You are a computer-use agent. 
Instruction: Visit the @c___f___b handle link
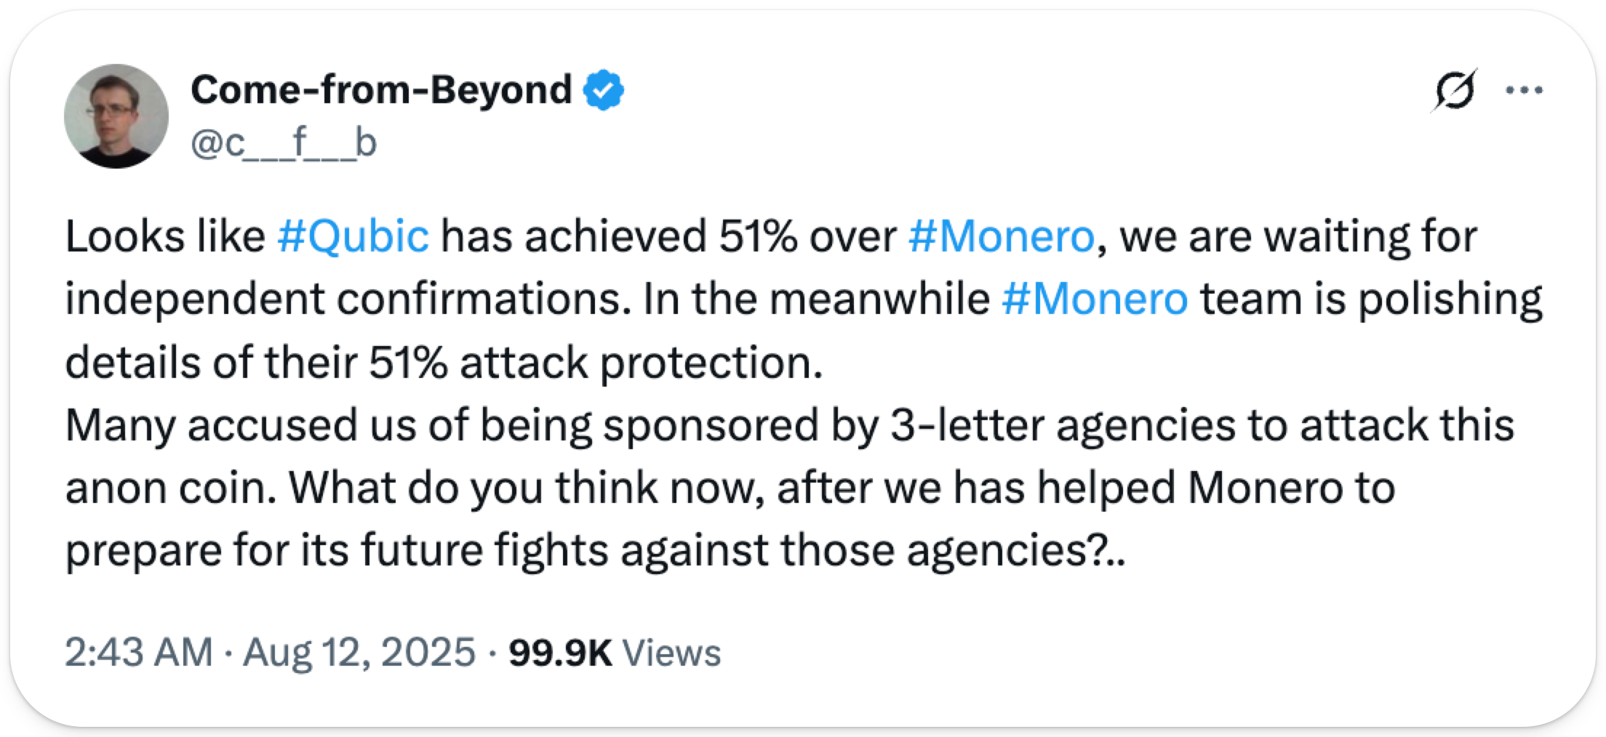tap(284, 143)
